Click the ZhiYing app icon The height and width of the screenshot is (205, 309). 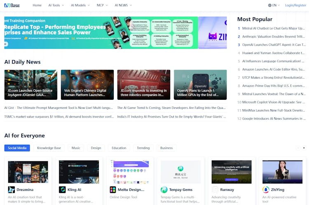tap(266, 190)
